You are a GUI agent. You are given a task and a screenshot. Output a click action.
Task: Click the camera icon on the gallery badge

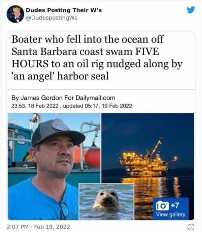(x=163, y=205)
